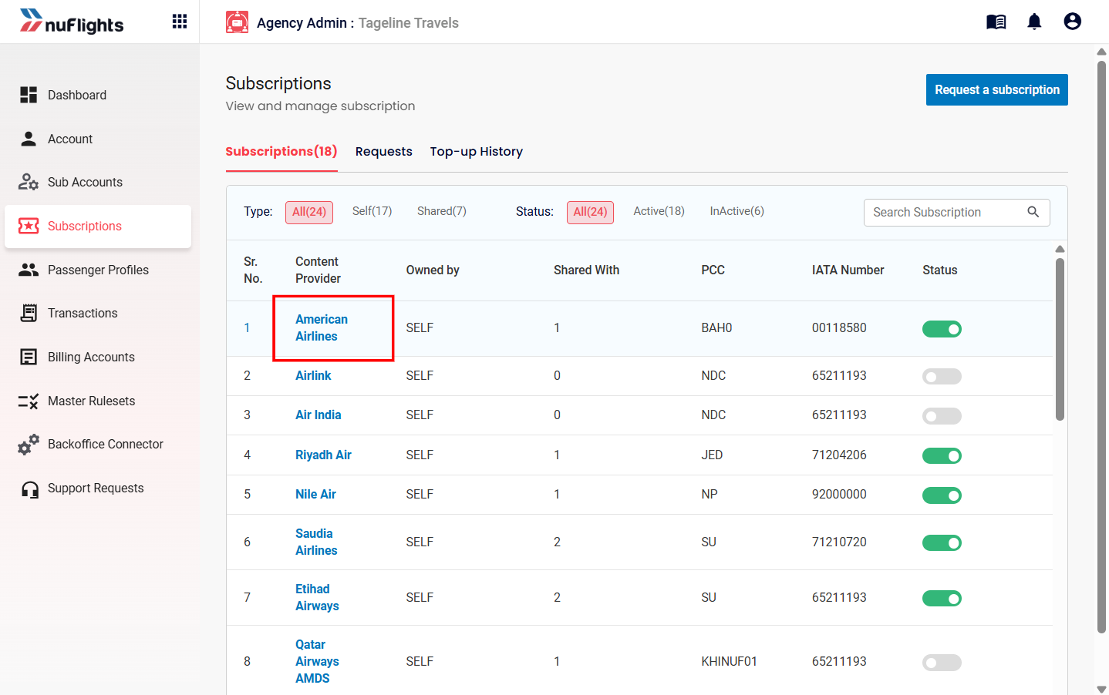Disable the Etihad Airways subscription toggle
This screenshot has width=1109, height=695.
click(942, 599)
